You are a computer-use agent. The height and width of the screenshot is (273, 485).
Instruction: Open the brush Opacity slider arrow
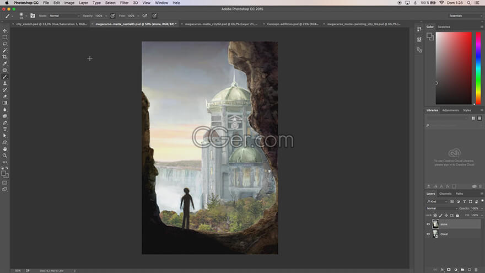tap(106, 16)
